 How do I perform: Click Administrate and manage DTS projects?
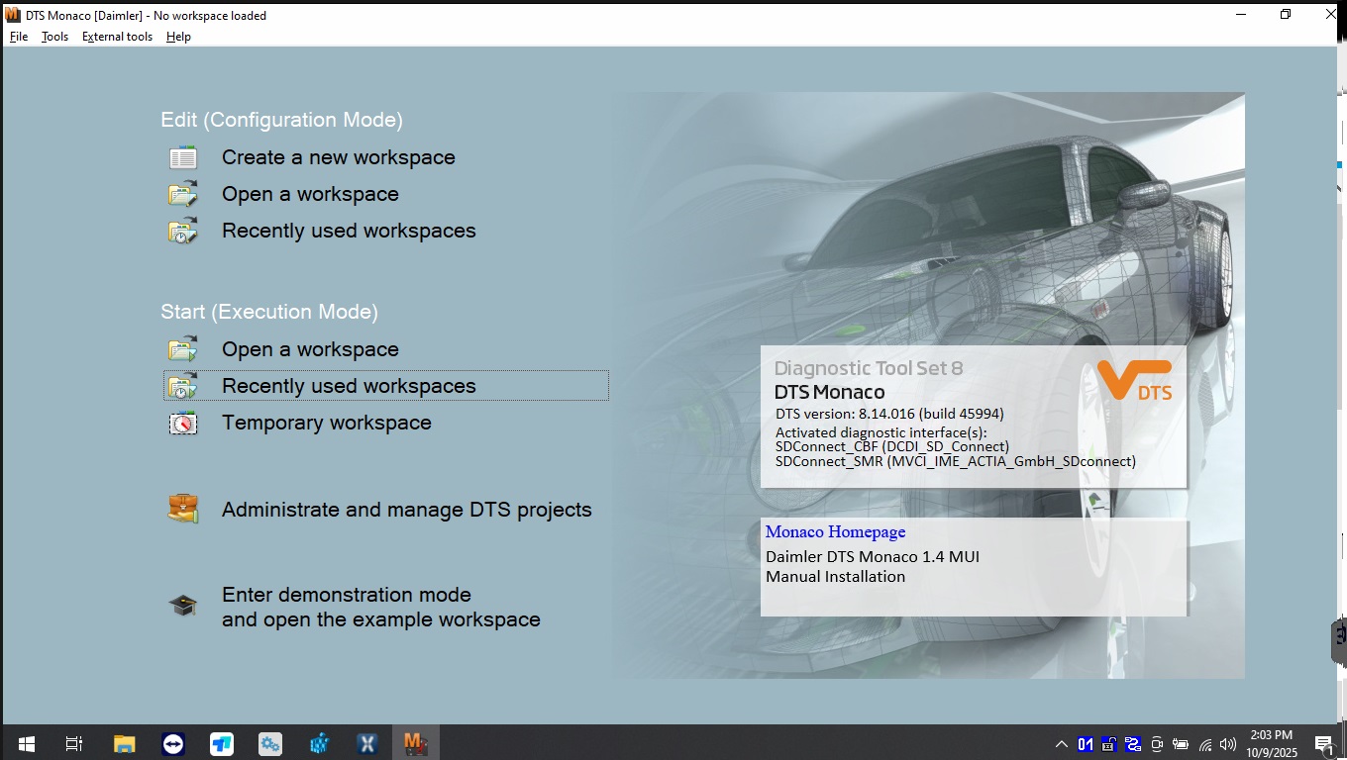406,511
